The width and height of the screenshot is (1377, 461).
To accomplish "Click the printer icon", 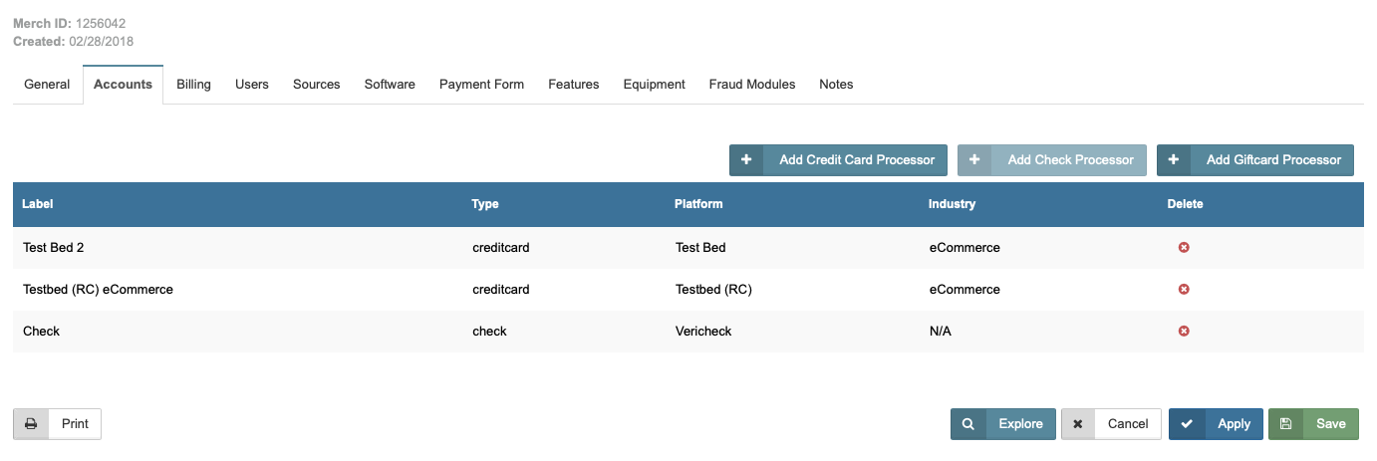I will (x=31, y=424).
